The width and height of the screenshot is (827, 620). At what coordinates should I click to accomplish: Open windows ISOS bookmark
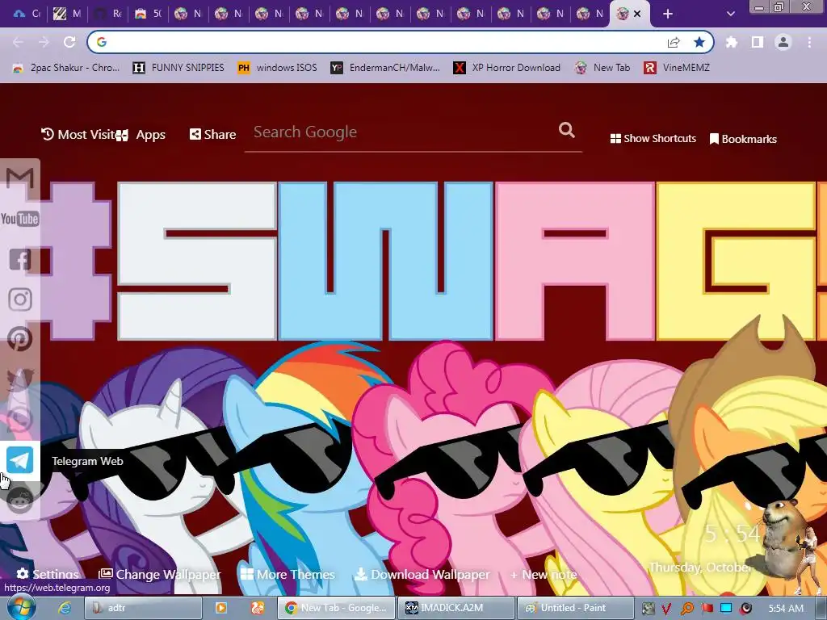click(278, 68)
